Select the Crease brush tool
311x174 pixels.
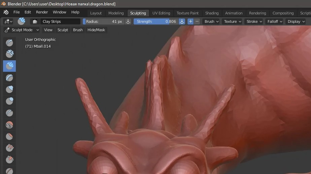pyautogui.click(x=9, y=113)
